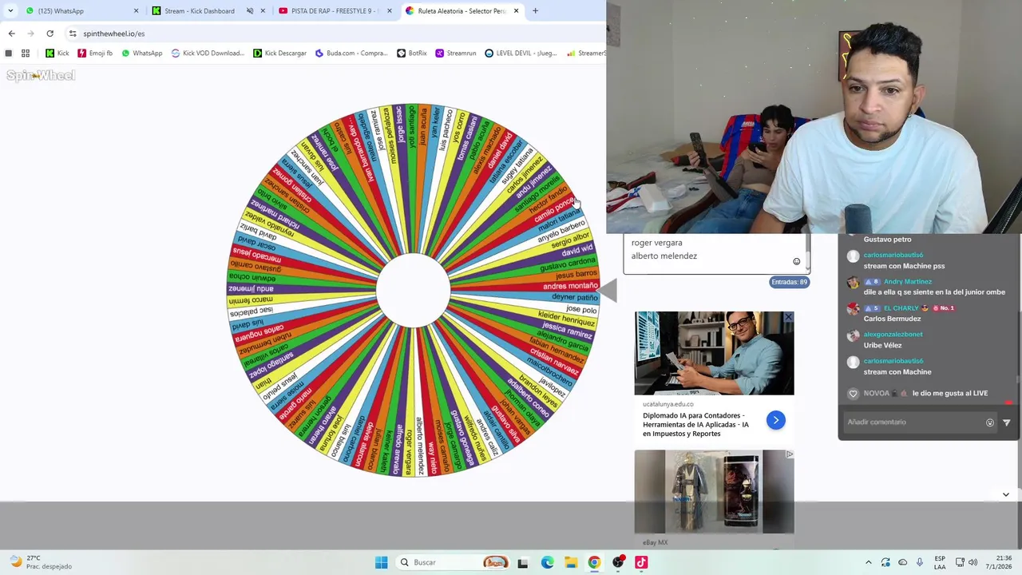Spin the wheel by clicking its center

click(413, 291)
